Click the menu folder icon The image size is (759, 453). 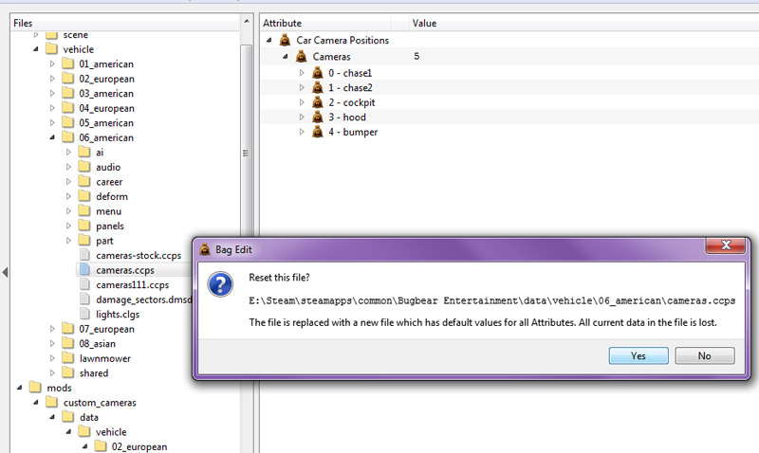(84, 211)
